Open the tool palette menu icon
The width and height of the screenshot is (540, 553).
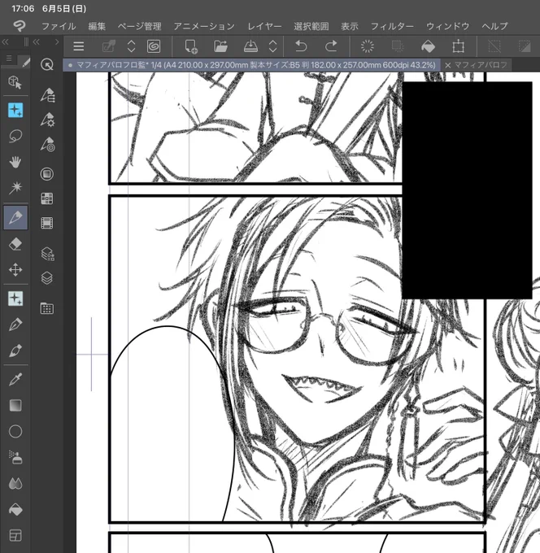click(9, 59)
